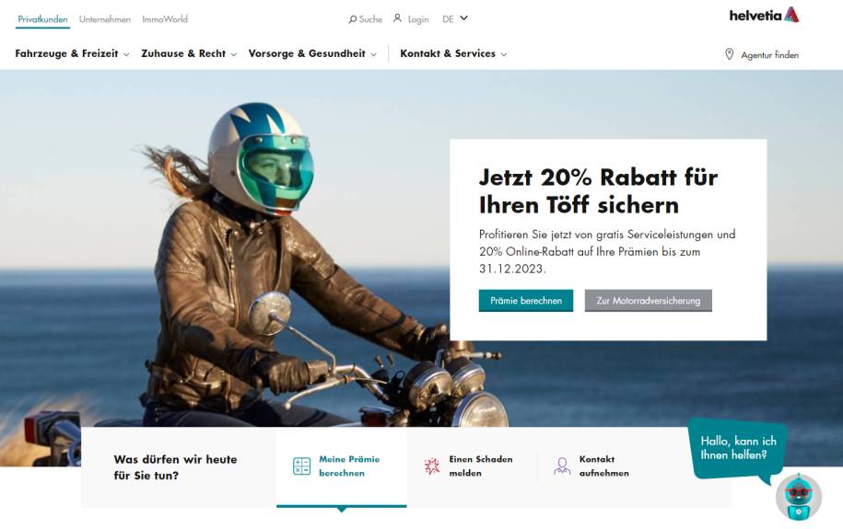Click the search magnifier icon
This screenshot has height=529, width=843.
[352, 19]
